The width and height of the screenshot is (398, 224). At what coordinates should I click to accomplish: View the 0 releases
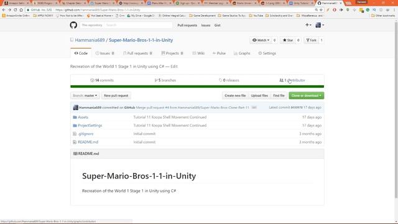tap(229, 80)
